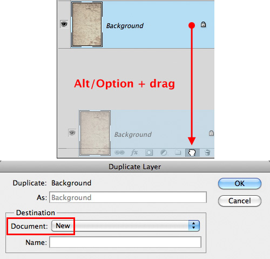Click the delete layer trash icon
The image size is (270, 259).
point(207,152)
